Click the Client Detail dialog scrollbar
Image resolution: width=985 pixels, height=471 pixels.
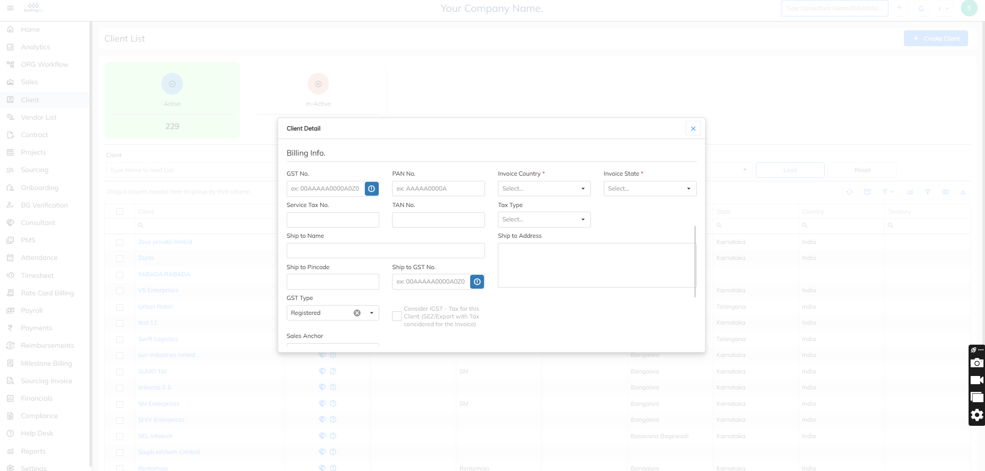click(x=695, y=261)
